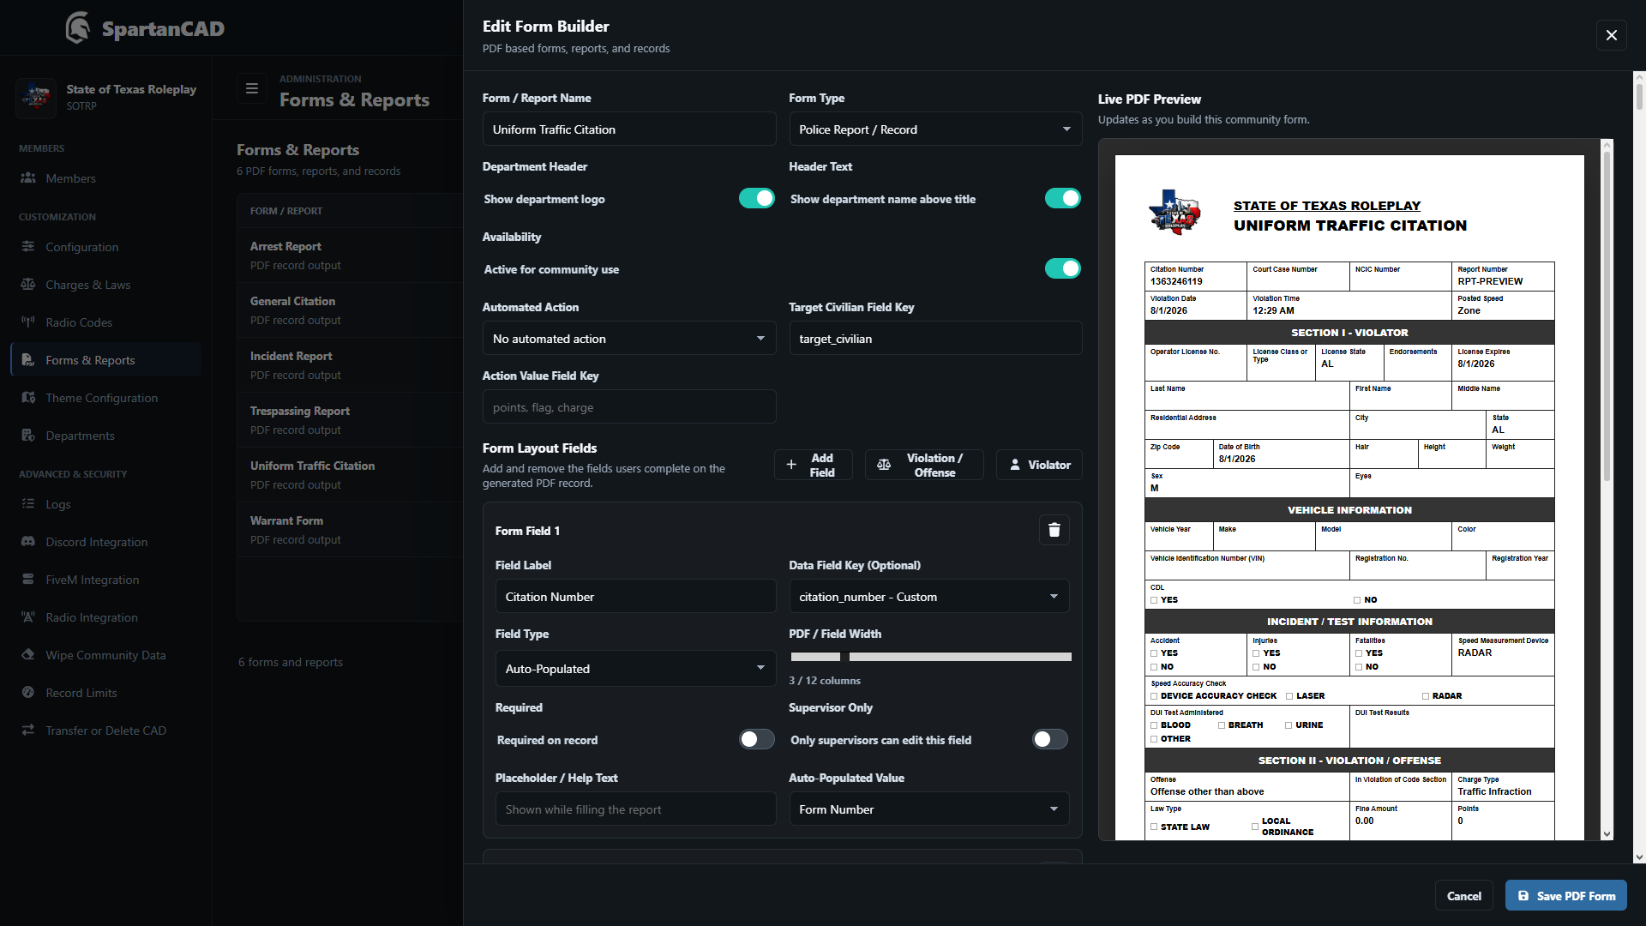Open the Automated Action dropdown

(629, 339)
